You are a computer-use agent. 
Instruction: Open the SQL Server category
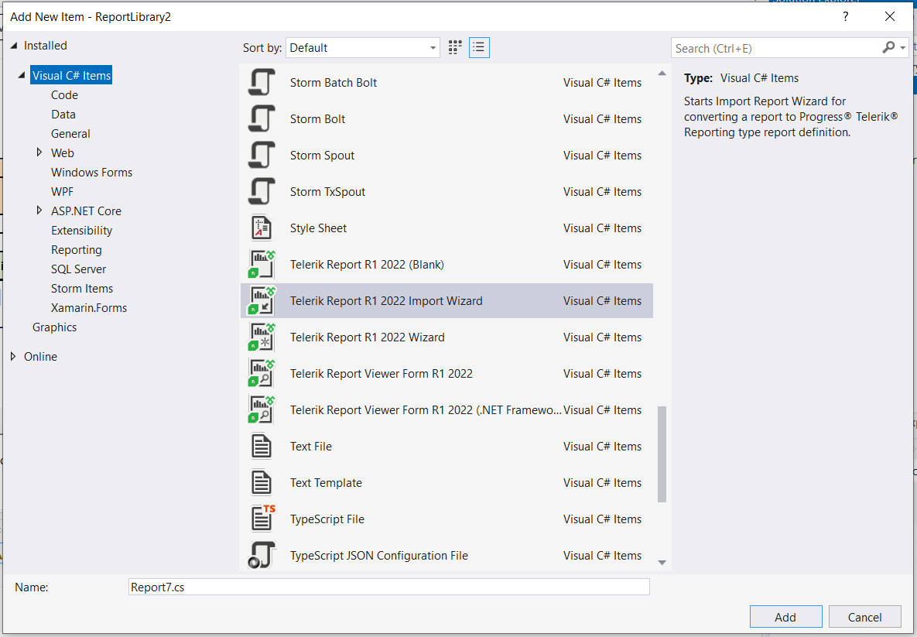click(78, 269)
